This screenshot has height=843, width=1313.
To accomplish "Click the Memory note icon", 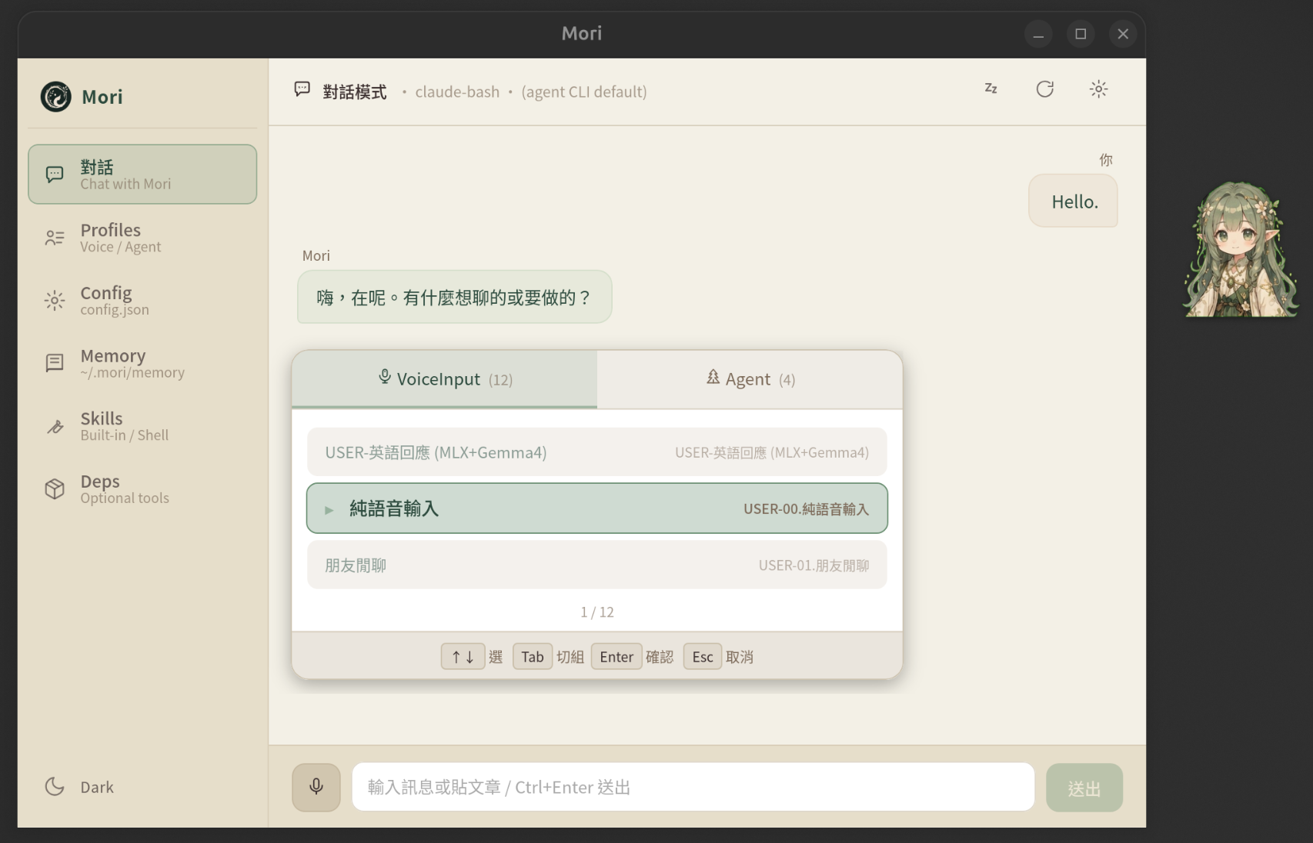I will click(x=55, y=363).
